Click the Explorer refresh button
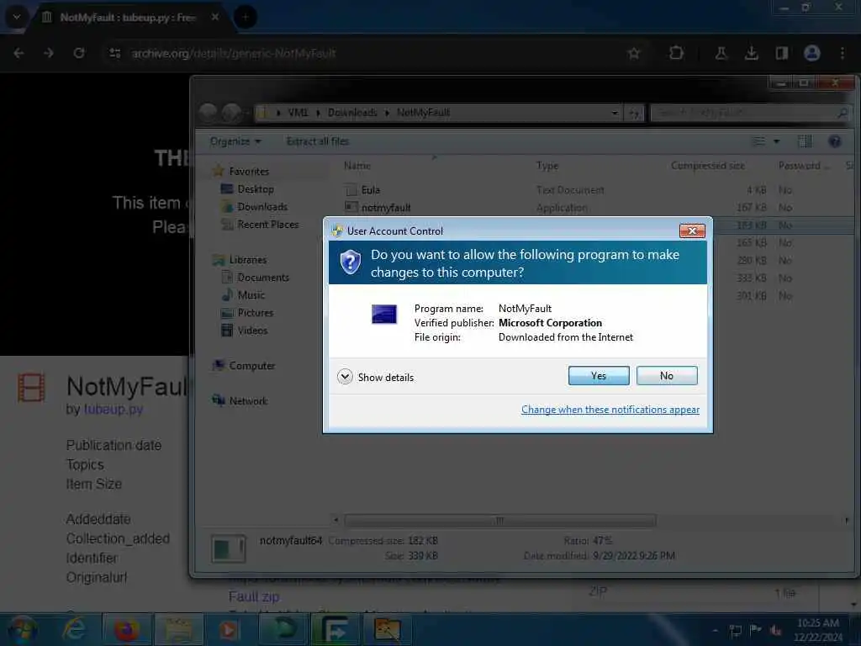The image size is (861, 646). coord(635,114)
